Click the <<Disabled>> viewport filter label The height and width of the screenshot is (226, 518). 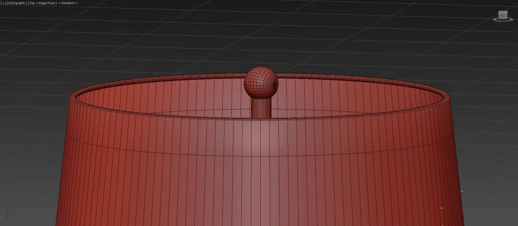[68, 3]
